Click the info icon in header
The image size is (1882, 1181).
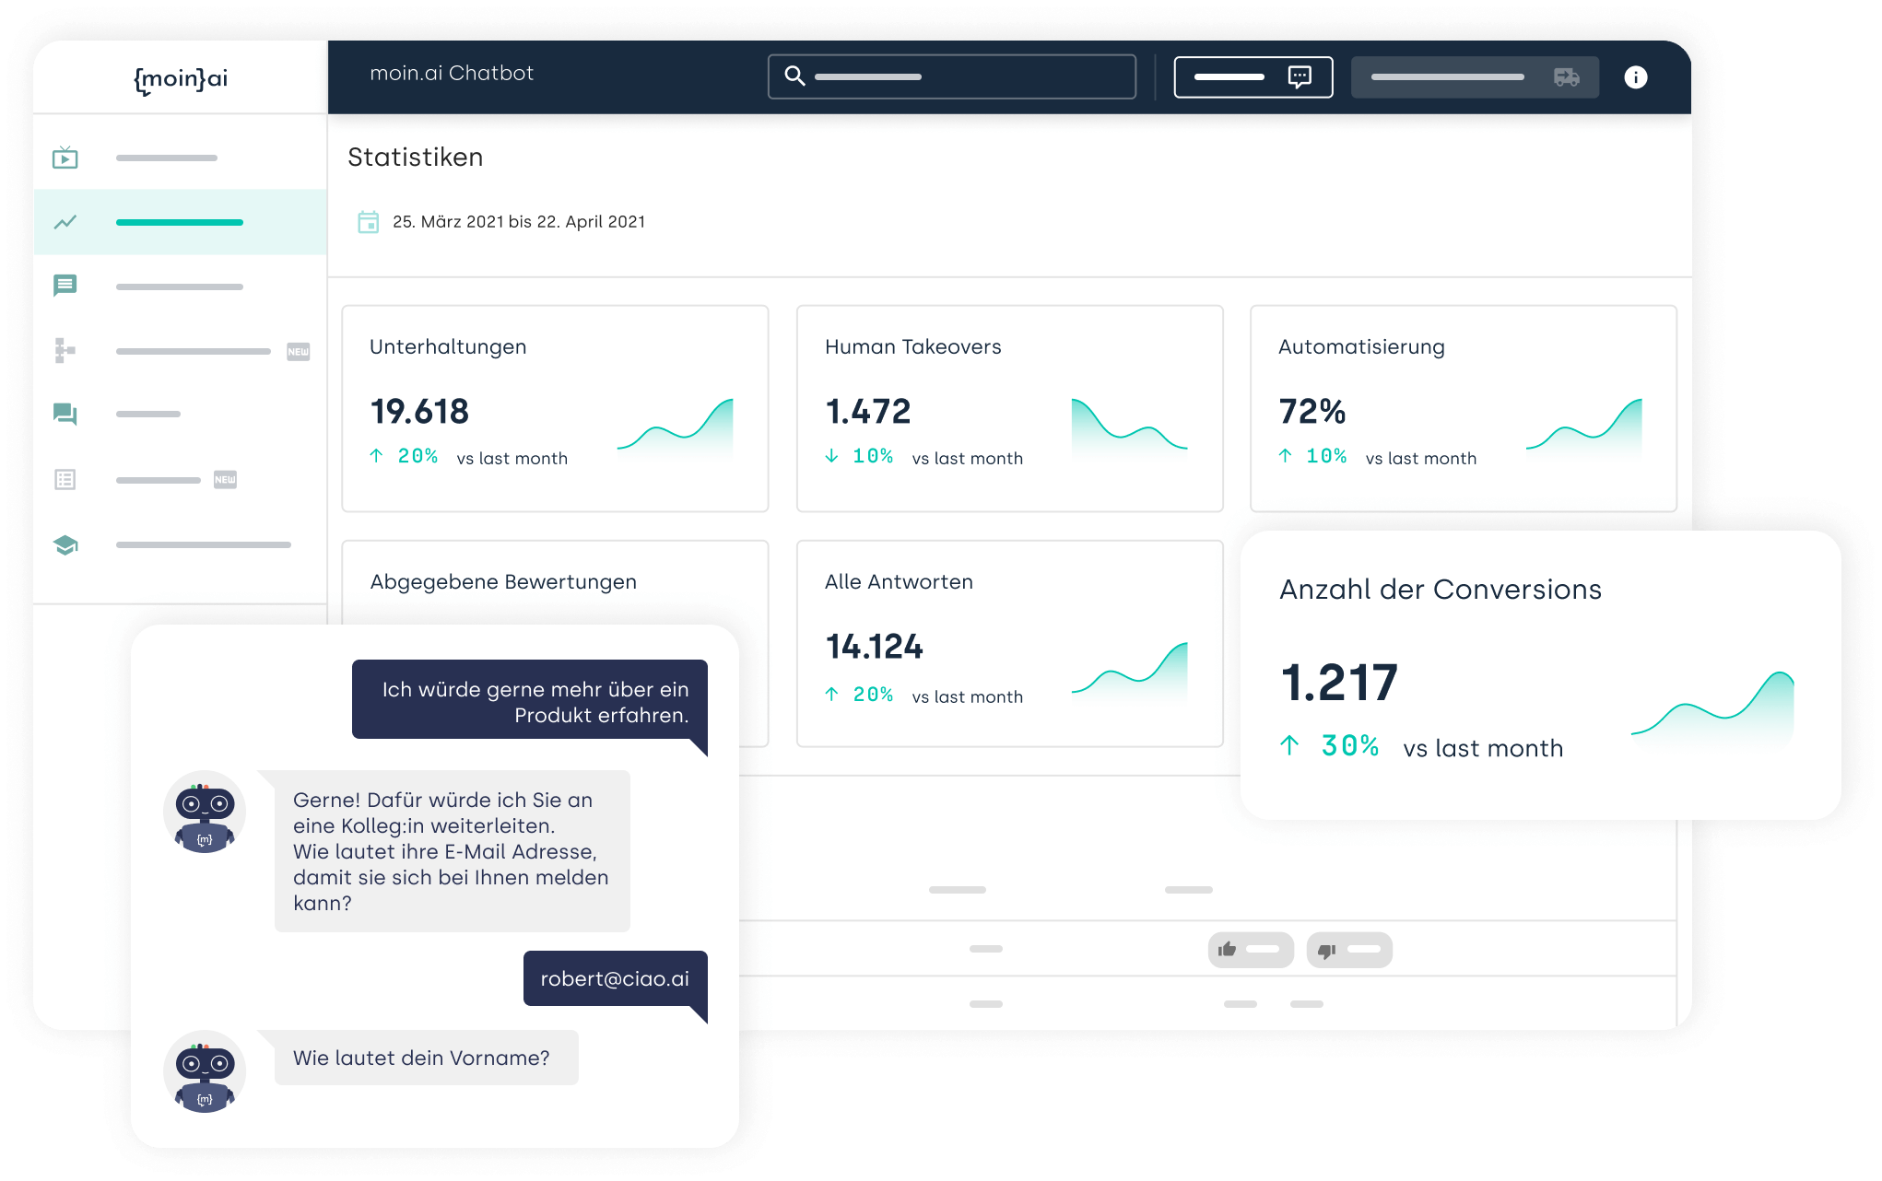tap(1635, 77)
